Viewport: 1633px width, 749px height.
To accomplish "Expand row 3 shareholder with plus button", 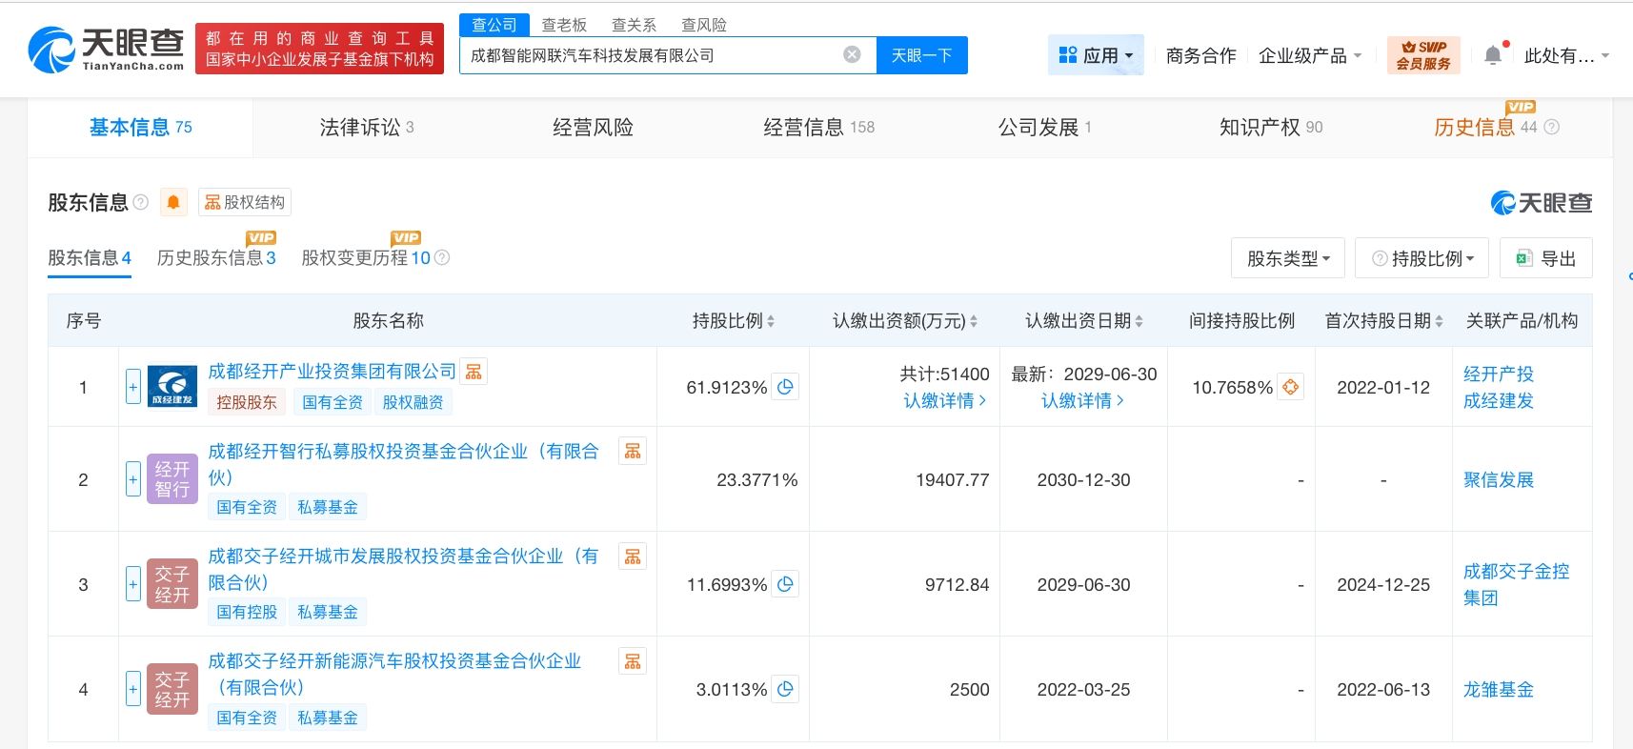I will (x=133, y=584).
